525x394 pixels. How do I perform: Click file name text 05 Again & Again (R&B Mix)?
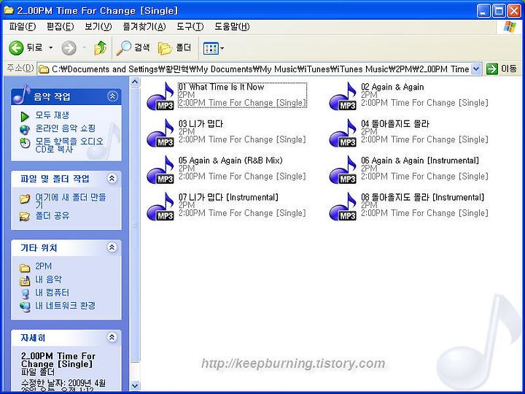(x=230, y=161)
